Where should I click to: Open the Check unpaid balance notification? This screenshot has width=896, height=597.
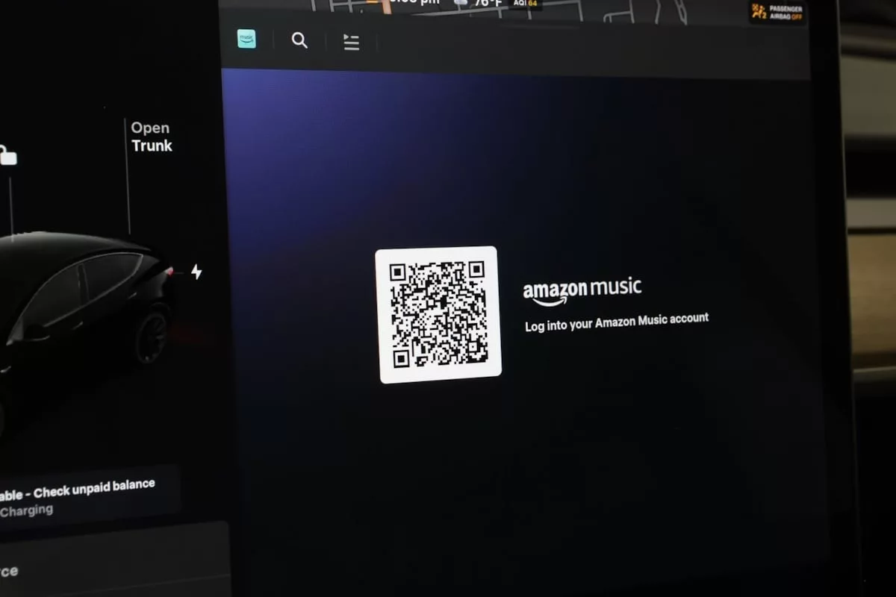click(82, 490)
